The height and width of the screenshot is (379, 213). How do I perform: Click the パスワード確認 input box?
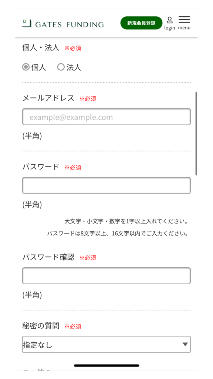point(106,275)
